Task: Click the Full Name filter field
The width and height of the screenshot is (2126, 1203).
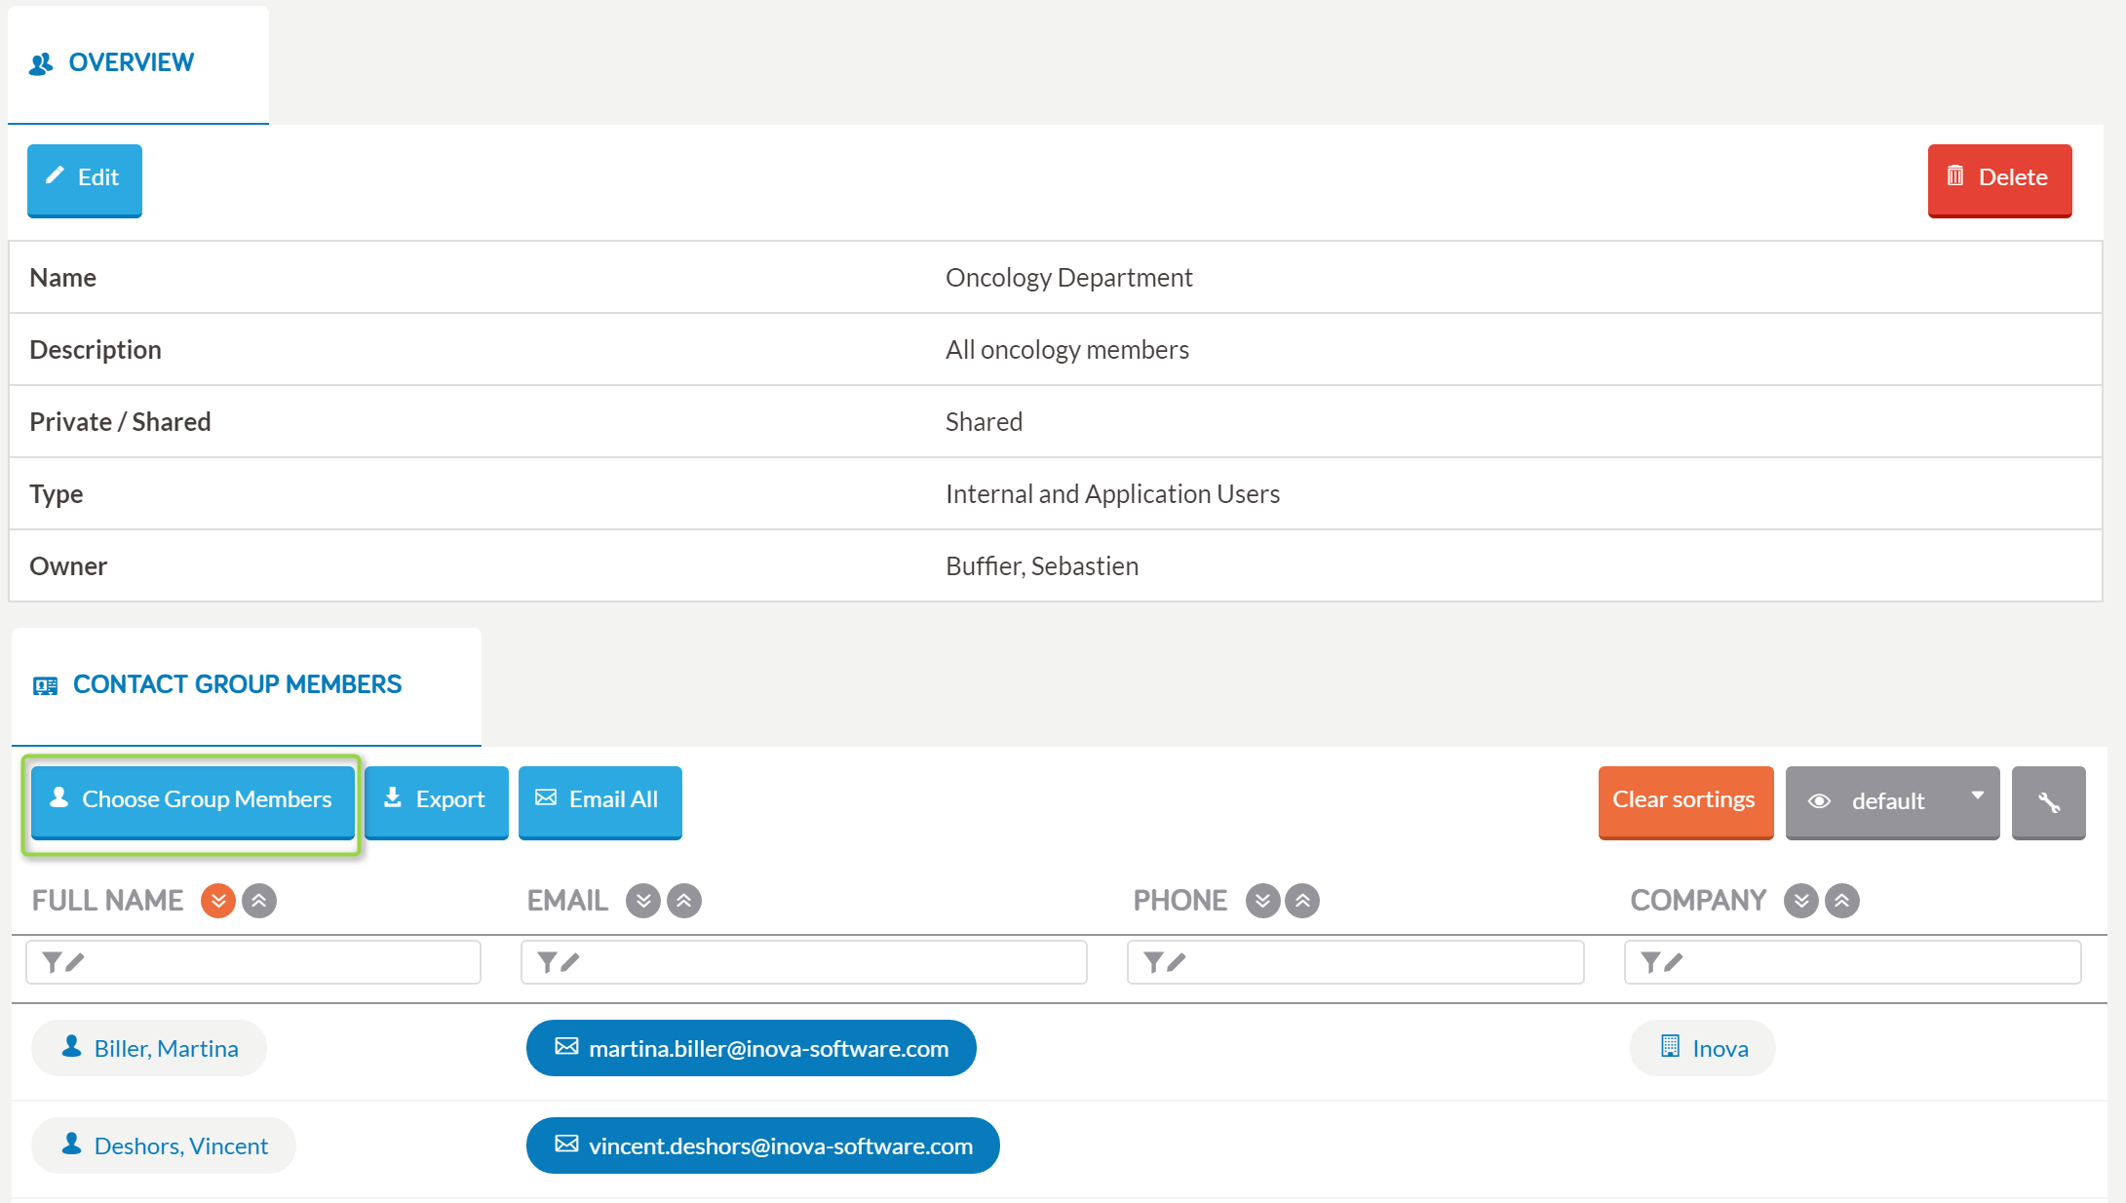Action: (x=253, y=962)
